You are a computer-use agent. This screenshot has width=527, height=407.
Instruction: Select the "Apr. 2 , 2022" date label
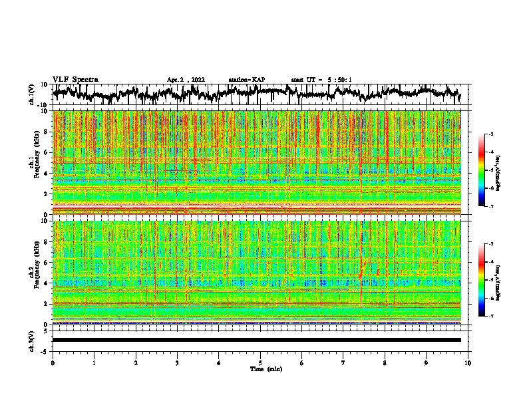click(186, 80)
